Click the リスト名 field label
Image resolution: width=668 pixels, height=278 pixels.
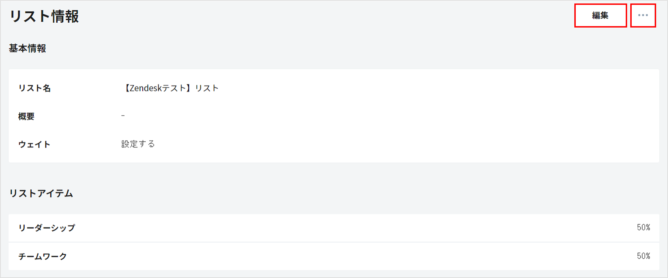[34, 88]
